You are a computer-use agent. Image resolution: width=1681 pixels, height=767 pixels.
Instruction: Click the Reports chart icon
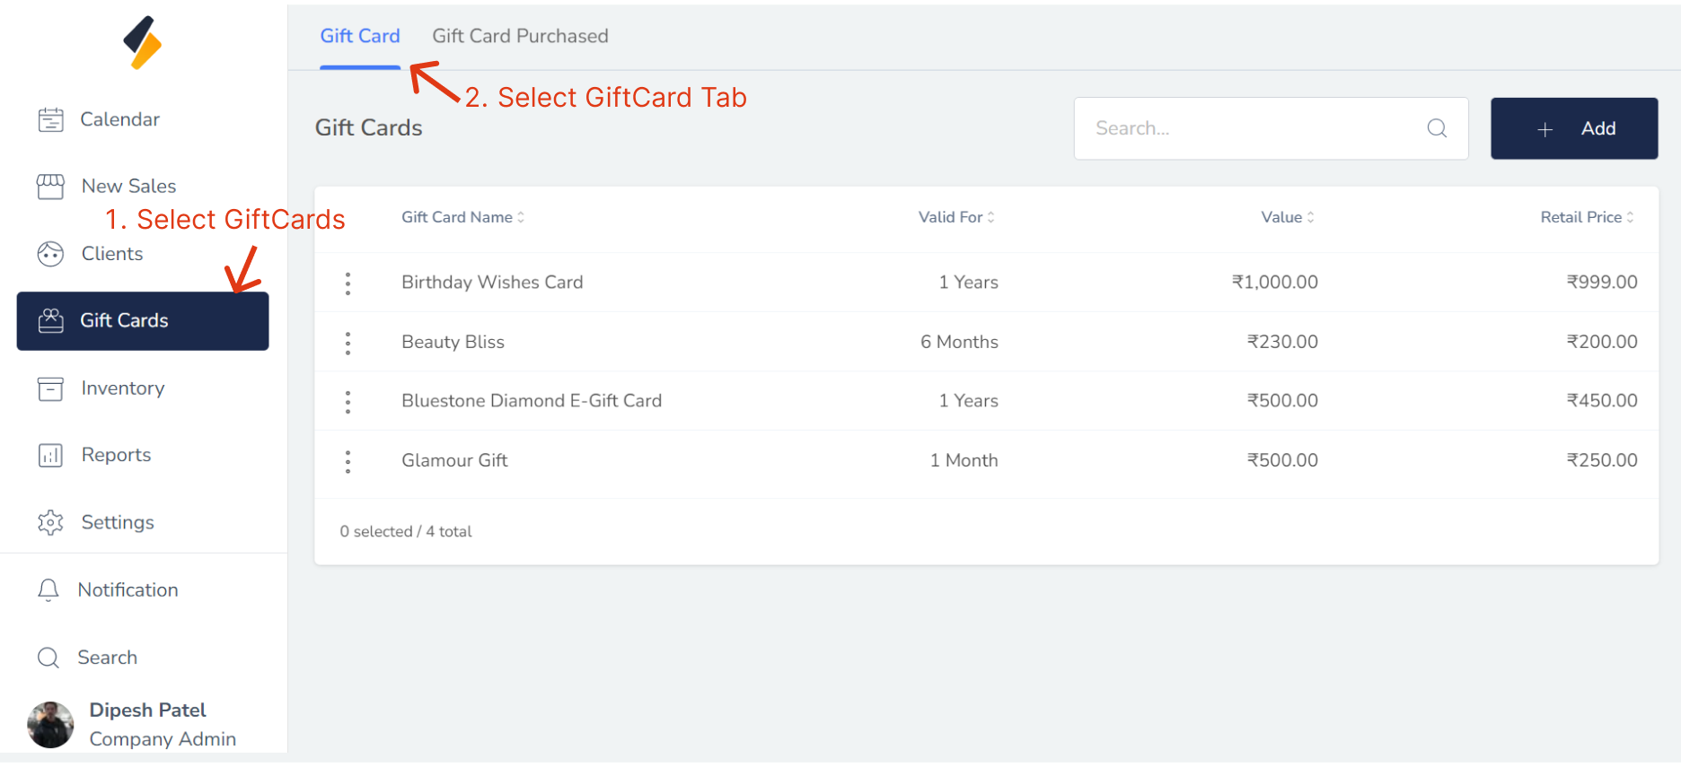50,455
